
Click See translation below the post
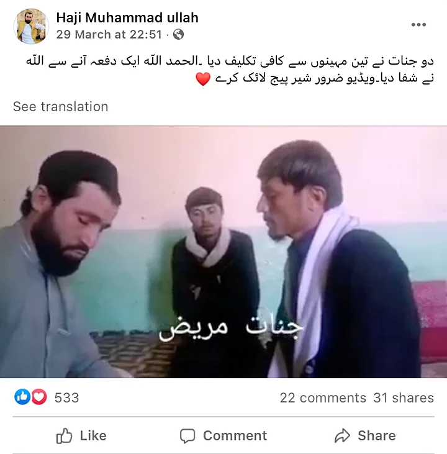(60, 107)
